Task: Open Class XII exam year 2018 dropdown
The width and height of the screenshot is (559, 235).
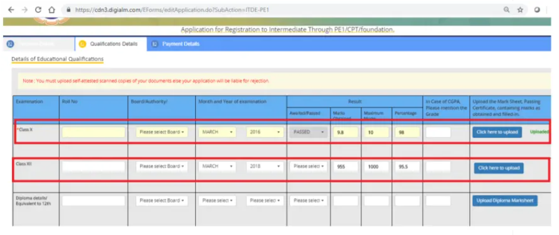Action: pyautogui.click(x=265, y=166)
